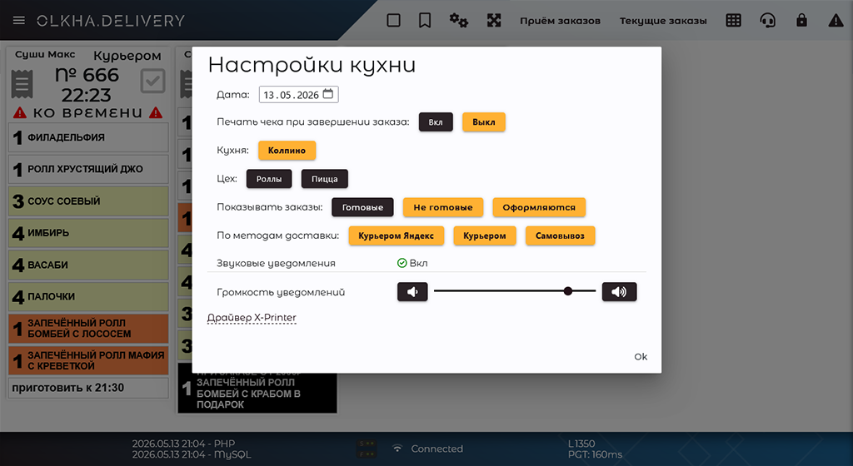Viewport: 853px width, 466px height.
Task: Open the calendar picker in date field
Action: pos(328,94)
